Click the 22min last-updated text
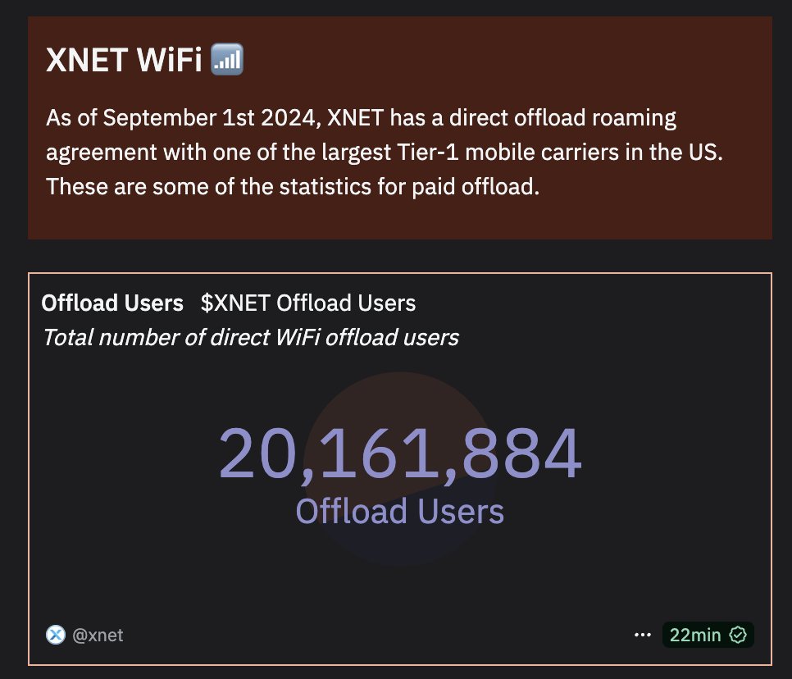The height and width of the screenshot is (679, 792). pos(695,635)
